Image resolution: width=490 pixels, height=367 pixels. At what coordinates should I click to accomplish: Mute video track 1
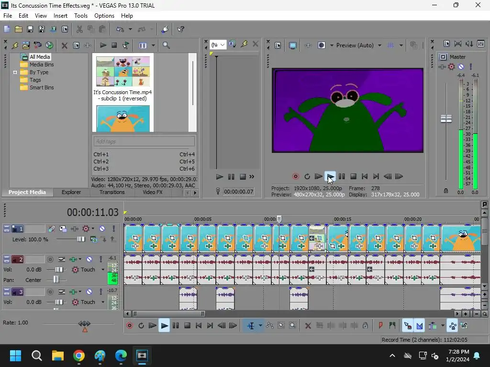click(102, 229)
